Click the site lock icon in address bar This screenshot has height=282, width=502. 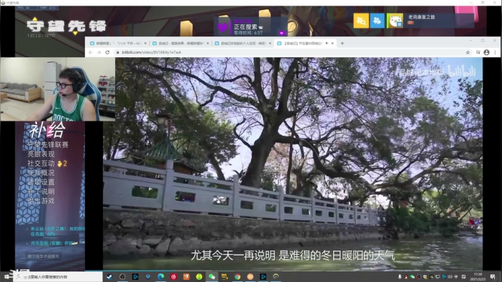click(118, 52)
